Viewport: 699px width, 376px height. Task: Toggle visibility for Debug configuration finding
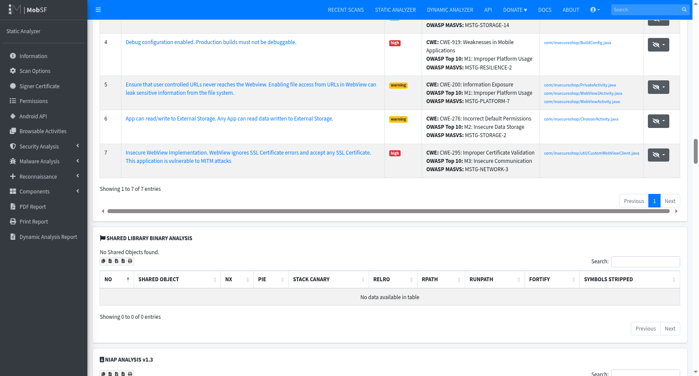(x=658, y=45)
